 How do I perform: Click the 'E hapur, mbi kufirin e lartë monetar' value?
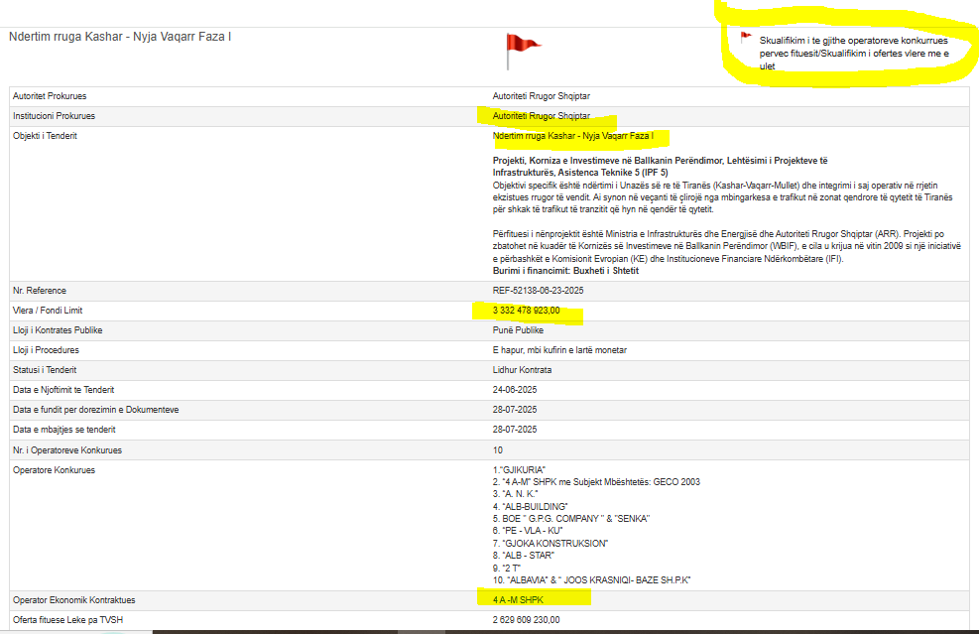point(559,350)
